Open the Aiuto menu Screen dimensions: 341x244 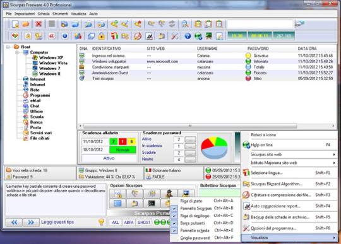[x=93, y=14]
